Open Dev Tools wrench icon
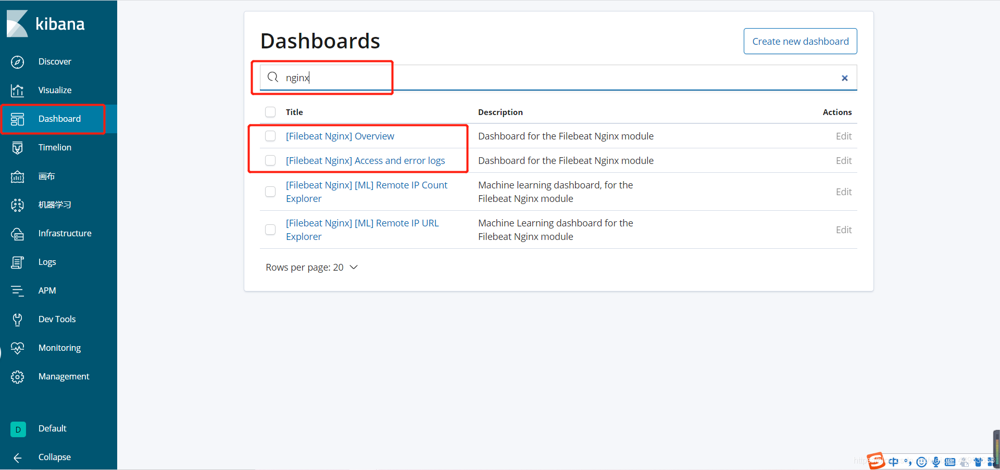Viewport: 1000px width, 470px height. [17, 320]
